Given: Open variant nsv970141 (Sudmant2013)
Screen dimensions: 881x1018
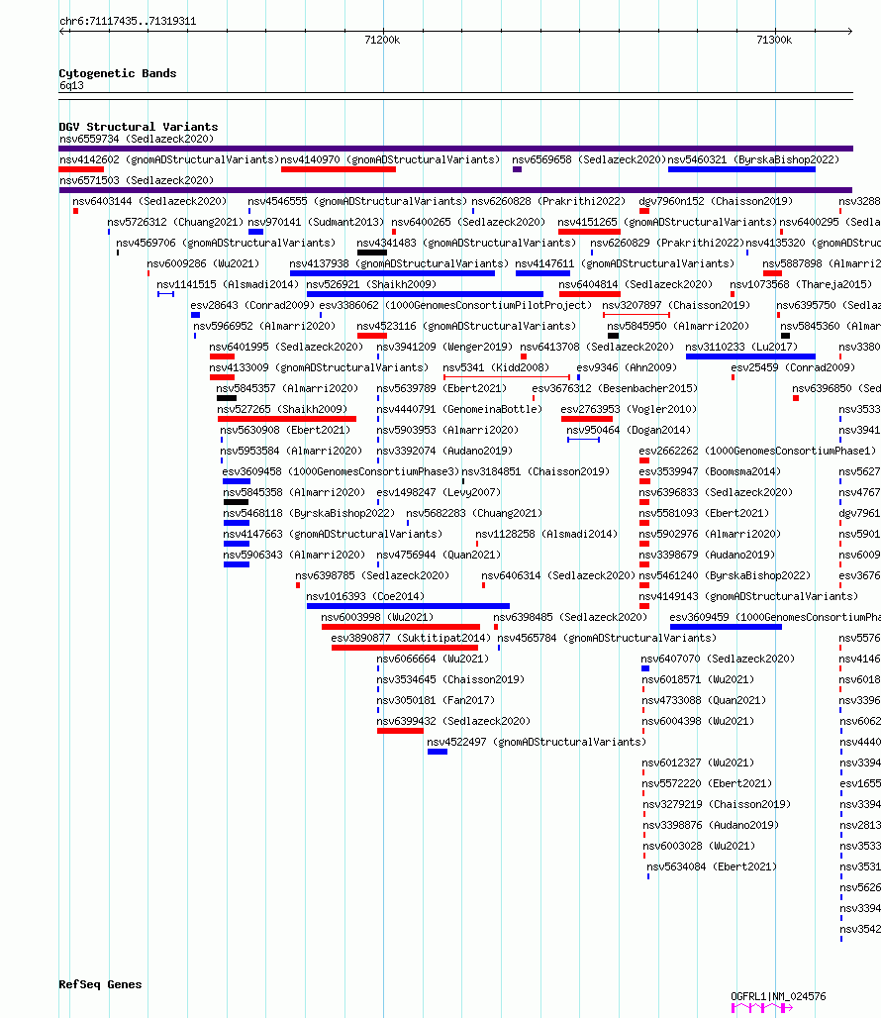Looking at the screenshot, I should click(x=316, y=222).
